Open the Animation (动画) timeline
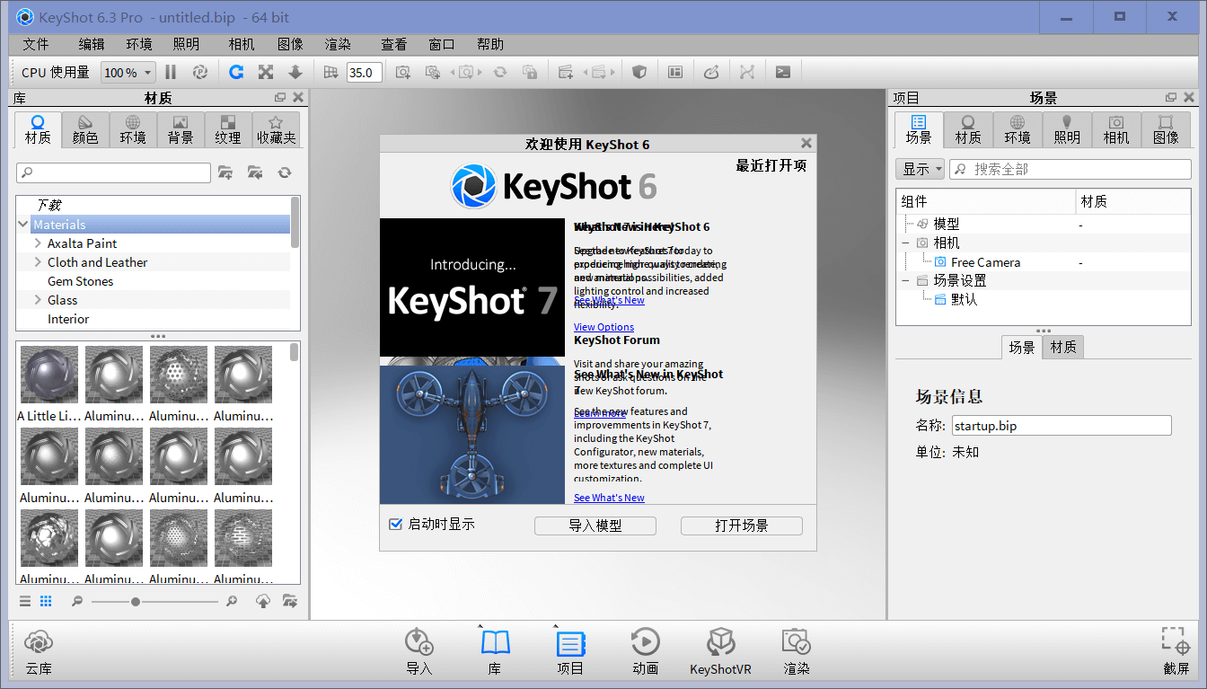This screenshot has height=689, width=1207. pyautogui.click(x=646, y=652)
